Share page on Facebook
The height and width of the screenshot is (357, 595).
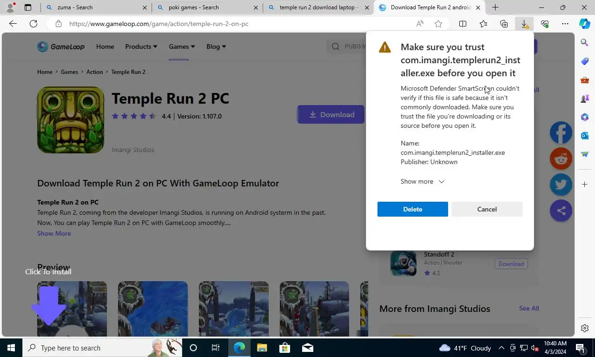tap(561, 132)
